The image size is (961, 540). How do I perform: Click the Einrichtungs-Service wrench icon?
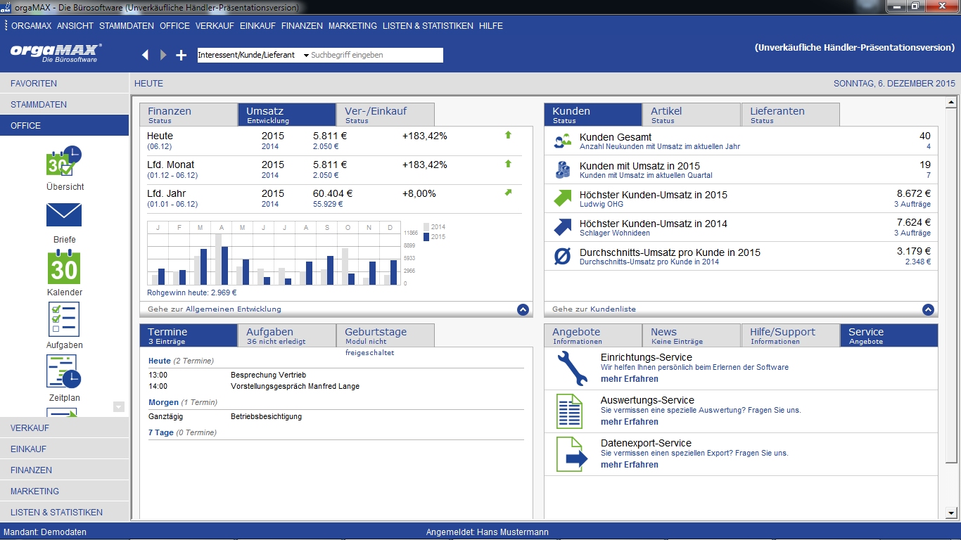[571, 368]
